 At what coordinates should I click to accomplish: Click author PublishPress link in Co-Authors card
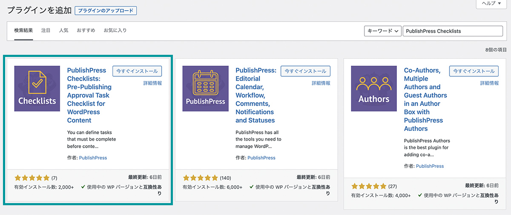(430, 166)
